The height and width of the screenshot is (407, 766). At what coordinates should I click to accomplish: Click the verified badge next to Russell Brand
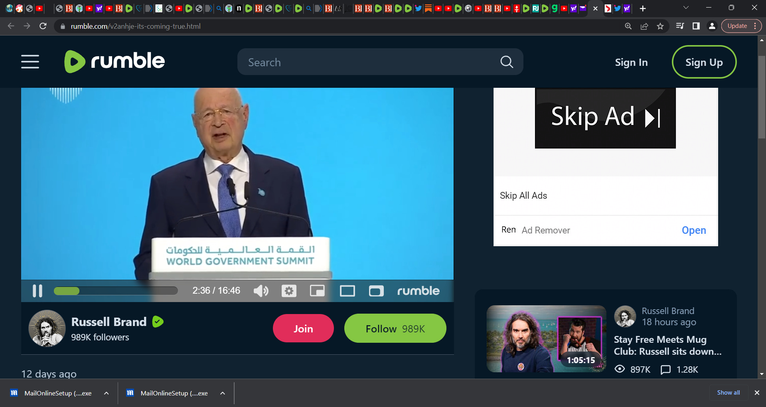(x=158, y=322)
